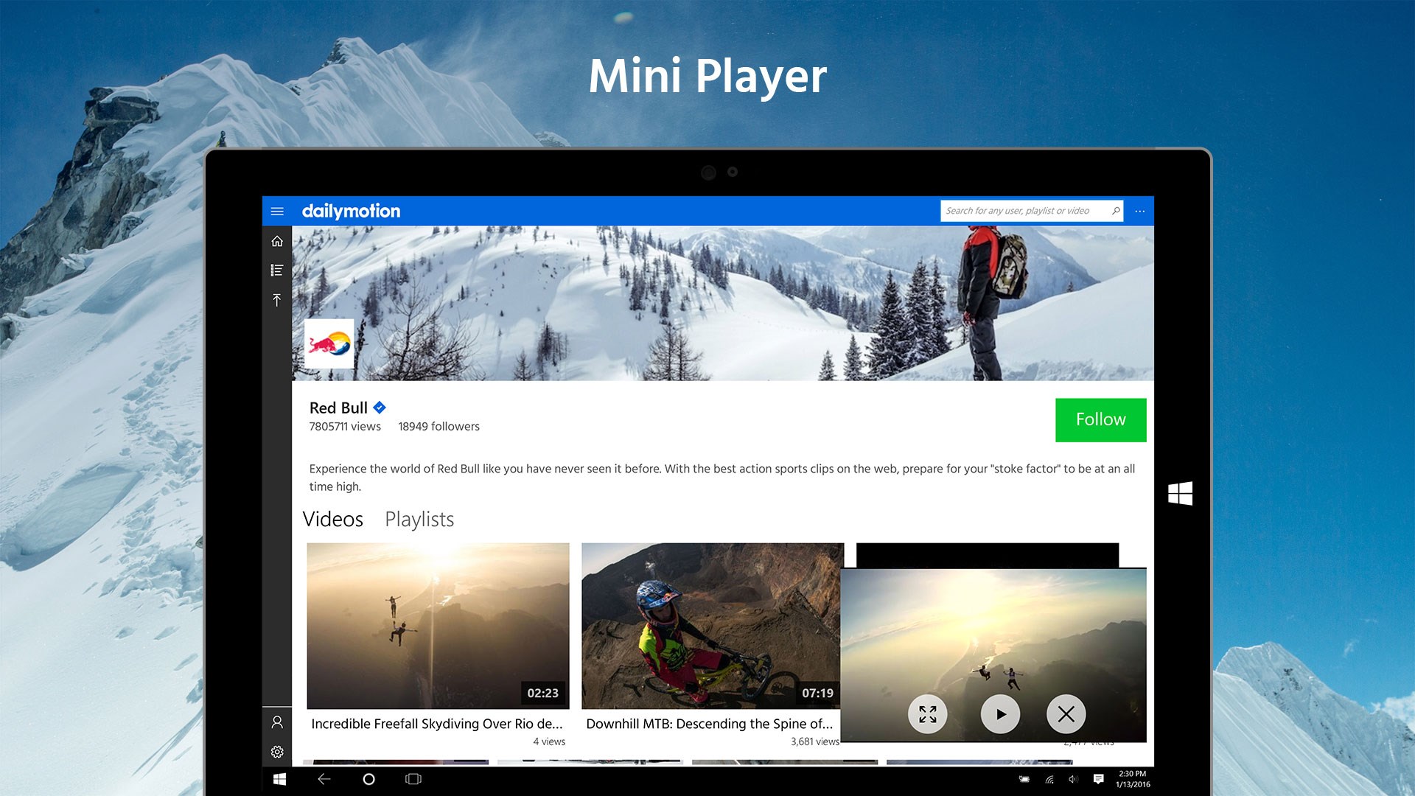This screenshot has width=1415, height=796.
Task: Select the playlists icon in the left sidebar
Action: pyautogui.click(x=277, y=270)
